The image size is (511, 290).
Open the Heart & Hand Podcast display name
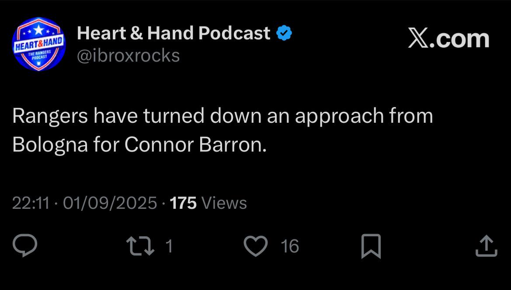point(174,33)
